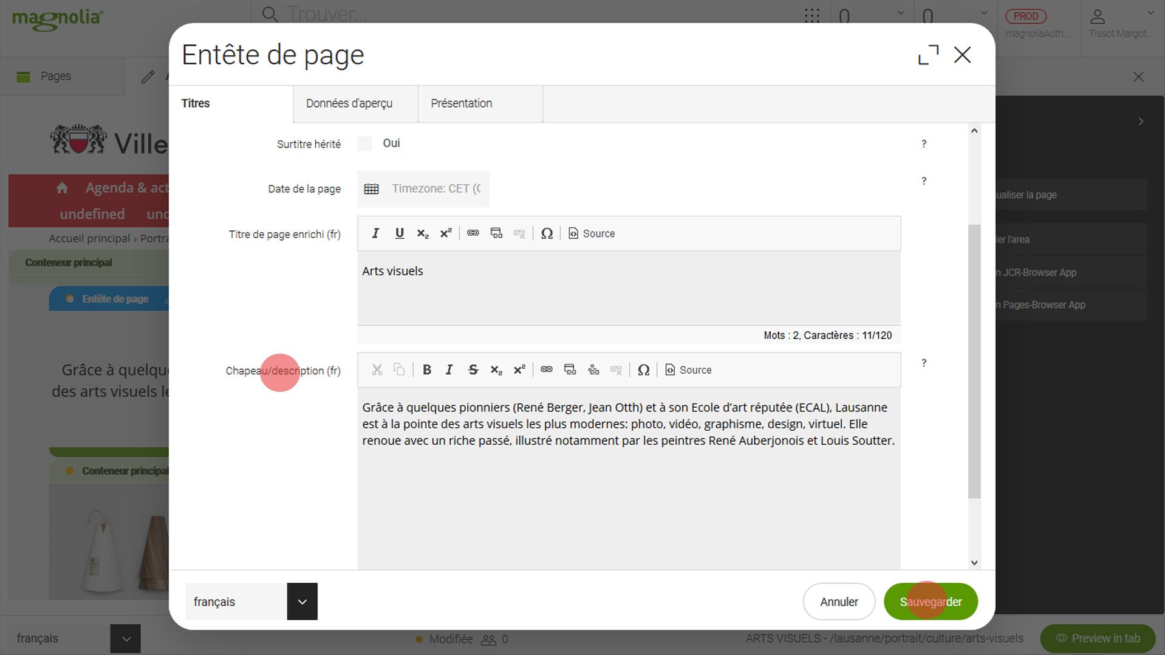Insert special character Omega in Chapeau toolbar
Viewport: 1165px width, 655px height.
tap(644, 369)
